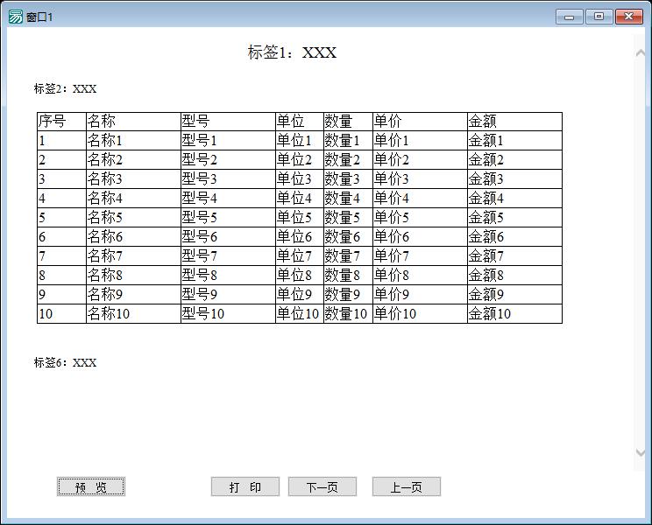Select the cell 数量2

pos(349,160)
